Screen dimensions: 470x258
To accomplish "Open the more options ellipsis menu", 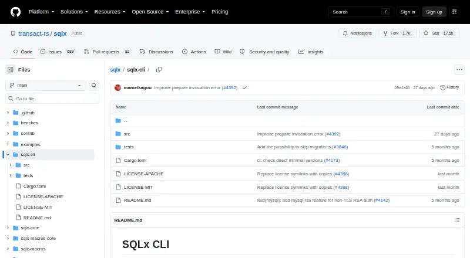I will coord(459,70).
